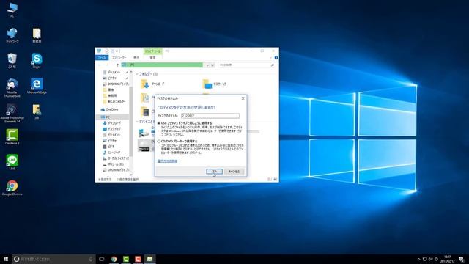The width and height of the screenshot is (469, 264).
Task: Open the Windows Start button
Action: coord(6,259)
